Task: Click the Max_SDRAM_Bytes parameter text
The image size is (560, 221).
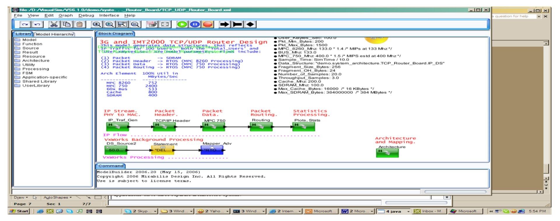Action: 335,92
